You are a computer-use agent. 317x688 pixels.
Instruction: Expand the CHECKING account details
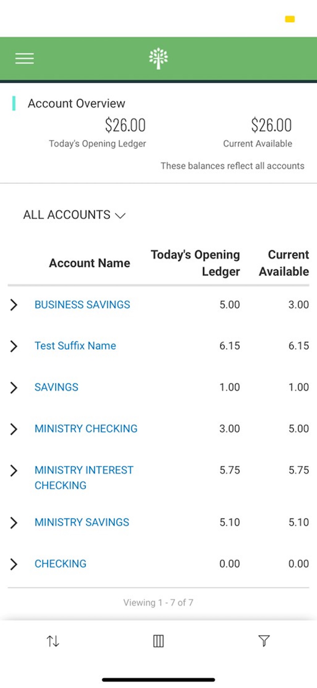click(14, 564)
